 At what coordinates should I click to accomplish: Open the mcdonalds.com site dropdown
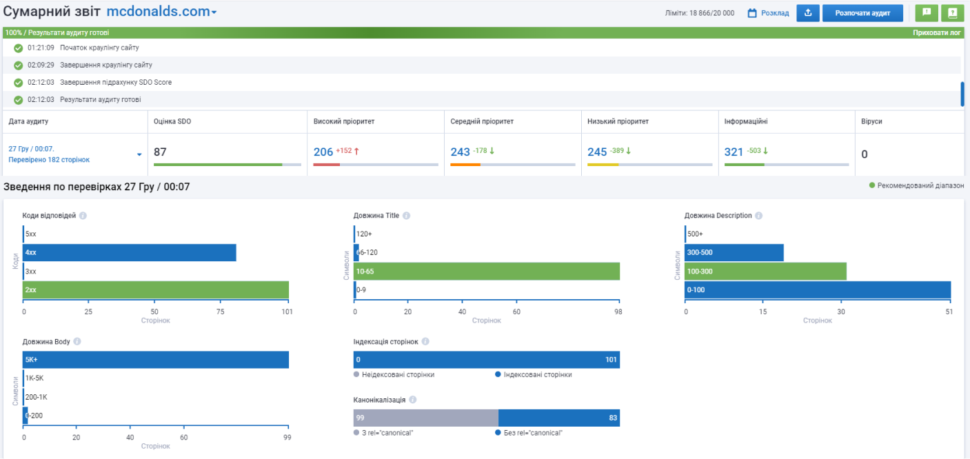163,12
